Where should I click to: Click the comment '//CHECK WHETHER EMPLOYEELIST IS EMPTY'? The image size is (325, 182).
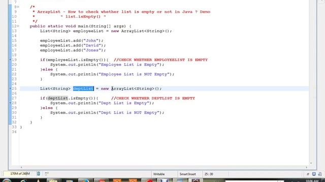coord(160,60)
